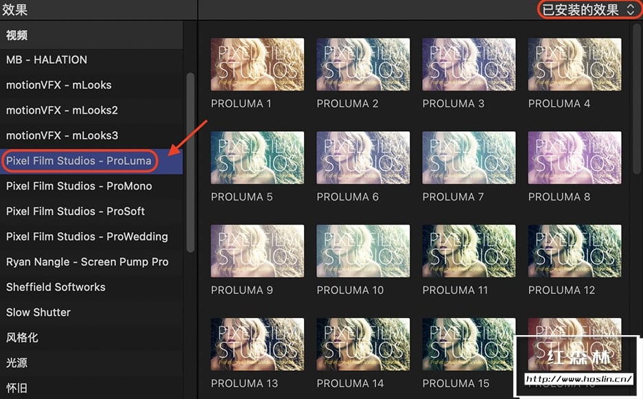Pick the PROLUMA 15 effect thumbnail

click(469, 345)
